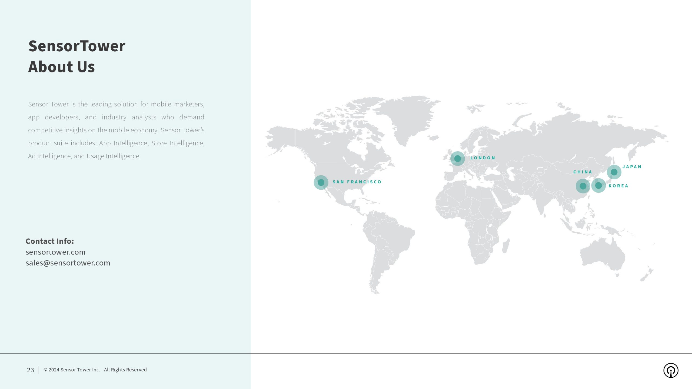Click the Contact Info heading
The height and width of the screenshot is (389, 692).
point(50,241)
